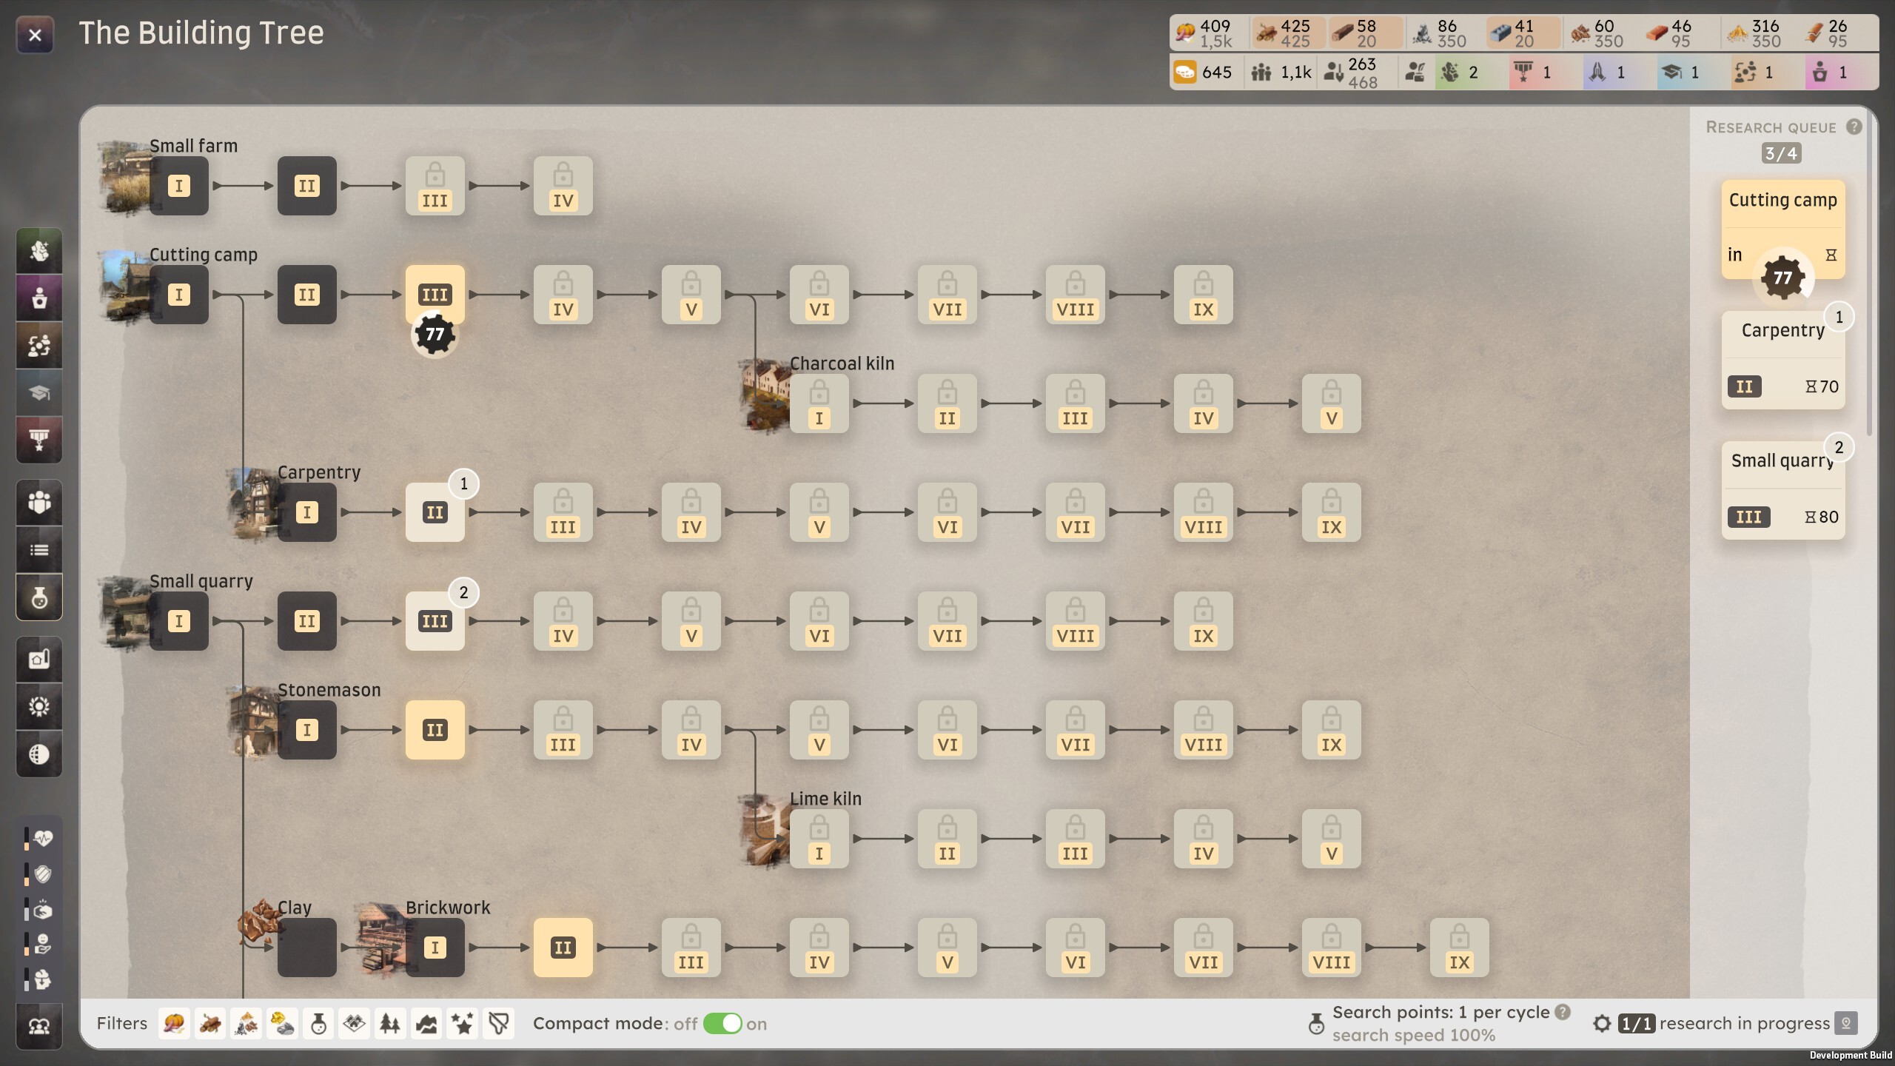The image size is (1895, 1066).
Task: Clear filters with crossed funnel icon
Action: click(499, 1024)
